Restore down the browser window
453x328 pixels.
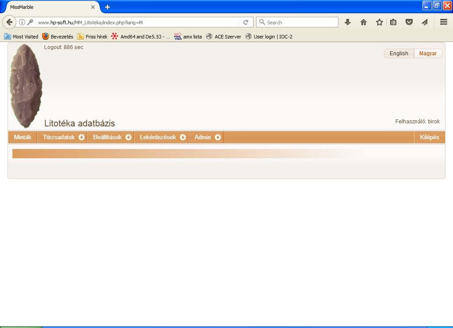tap(437, 5)
